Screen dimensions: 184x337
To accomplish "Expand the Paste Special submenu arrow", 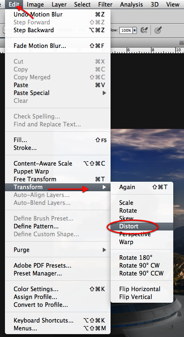I will (104, 93).
